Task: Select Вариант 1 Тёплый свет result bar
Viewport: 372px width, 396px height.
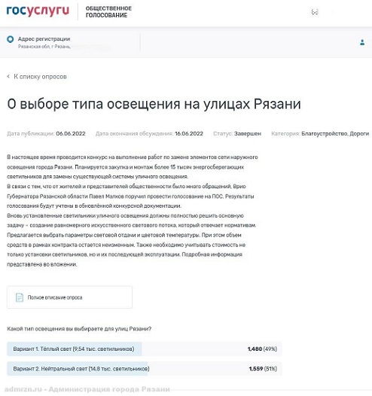Action: pyautogui.click(x=144, y=349)
